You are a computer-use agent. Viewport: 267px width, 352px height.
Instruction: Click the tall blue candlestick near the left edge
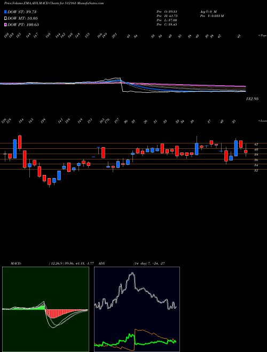[15, 149]
